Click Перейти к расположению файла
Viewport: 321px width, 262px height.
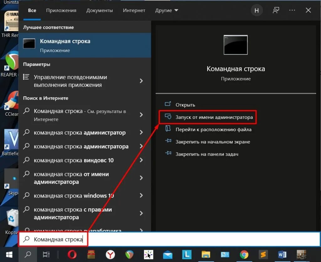coord(208,129)
